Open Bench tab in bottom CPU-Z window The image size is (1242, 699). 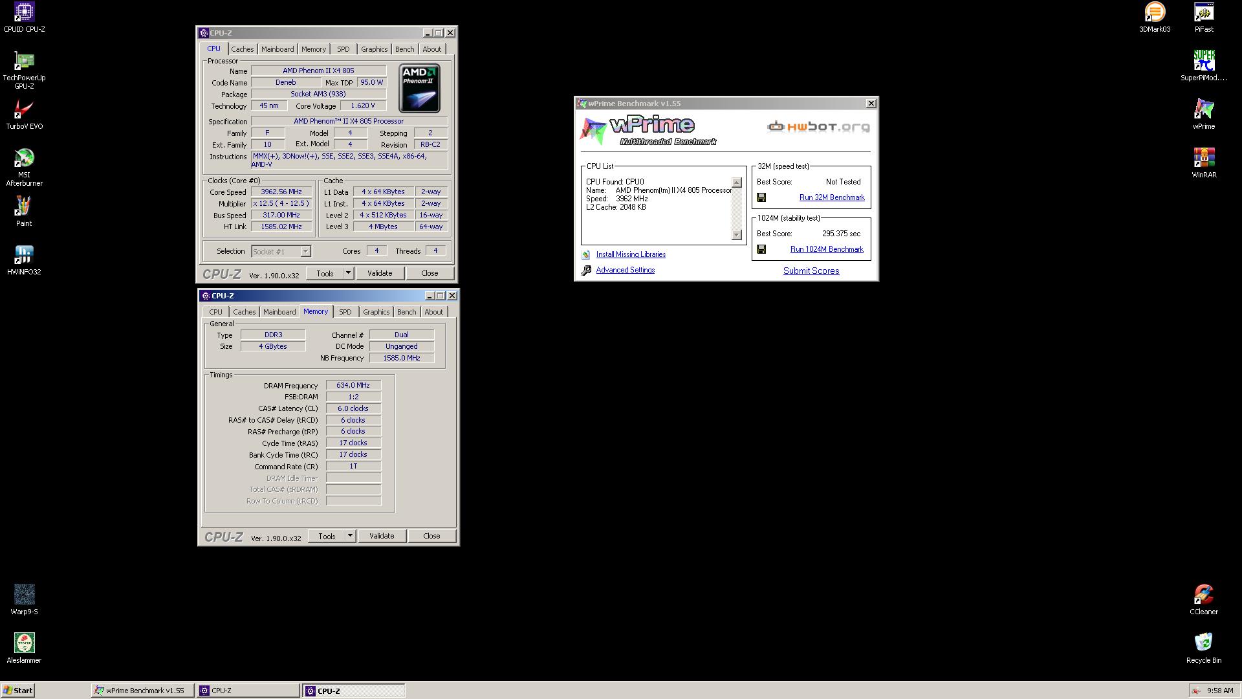407,312
